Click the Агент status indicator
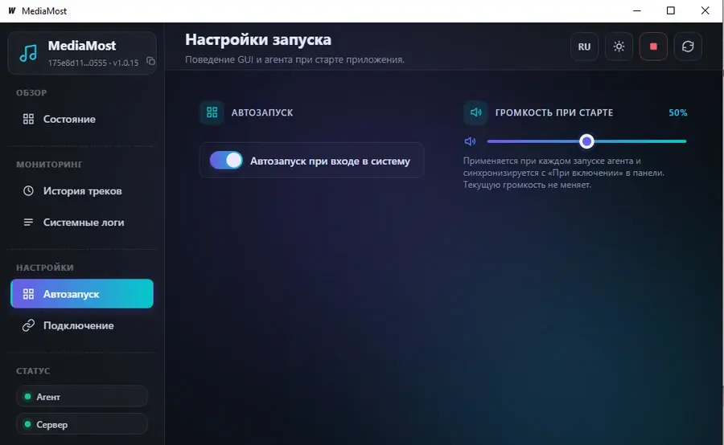This screenshot has height=445, width=724. [82, 397]
